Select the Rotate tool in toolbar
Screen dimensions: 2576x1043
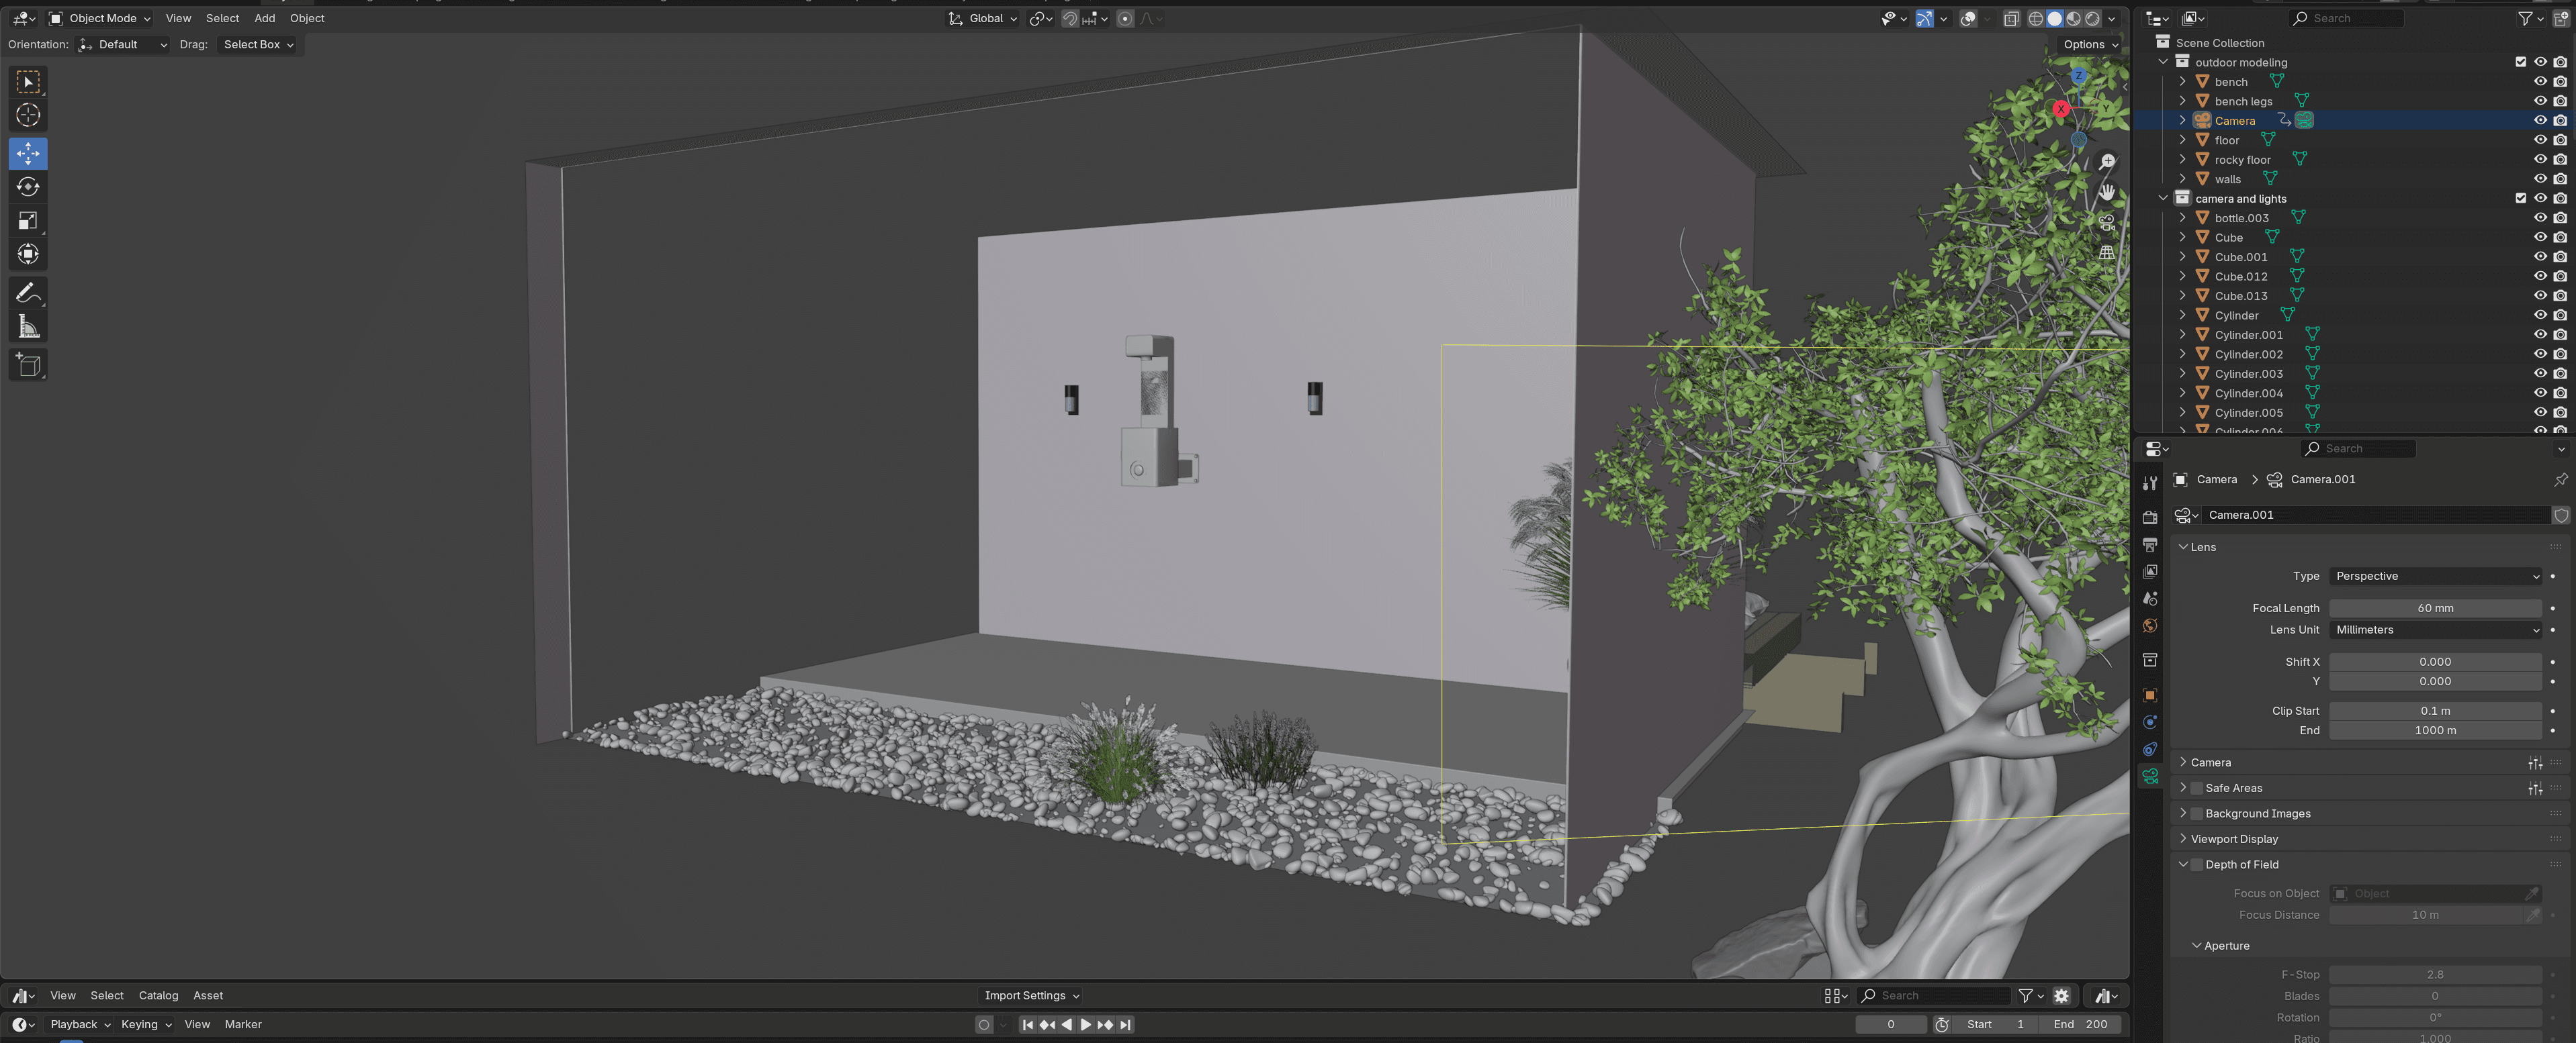28,187
